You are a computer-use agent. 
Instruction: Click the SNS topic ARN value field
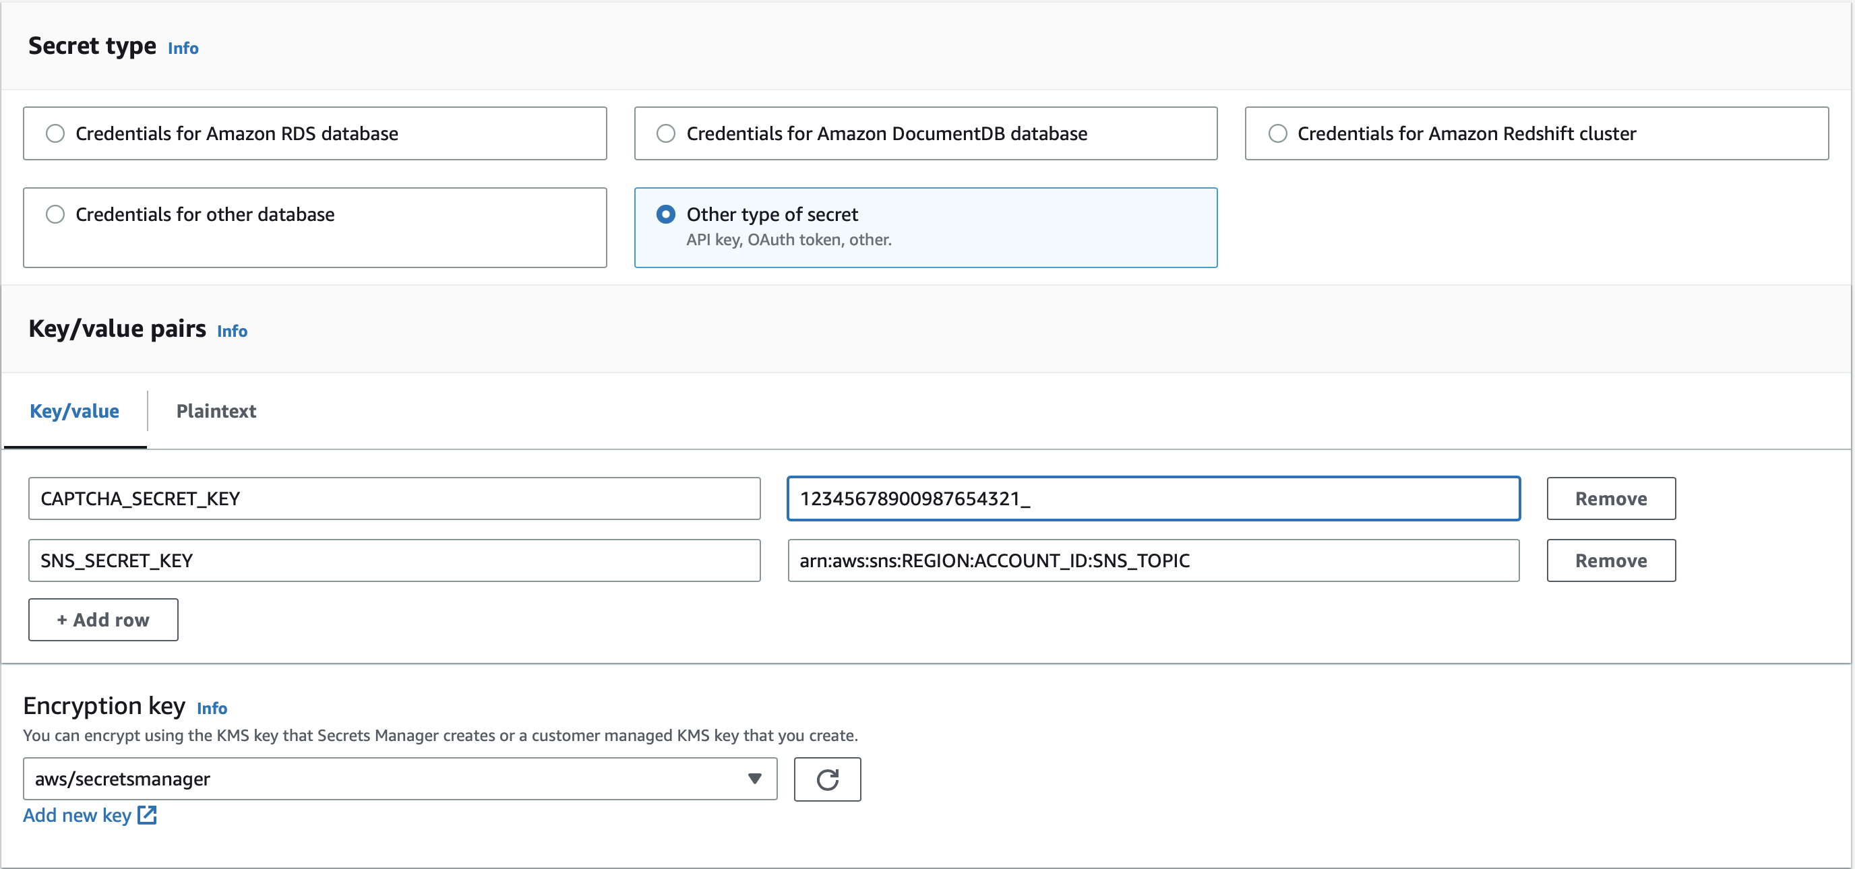pyautogui.click(x=1153, y=560)
